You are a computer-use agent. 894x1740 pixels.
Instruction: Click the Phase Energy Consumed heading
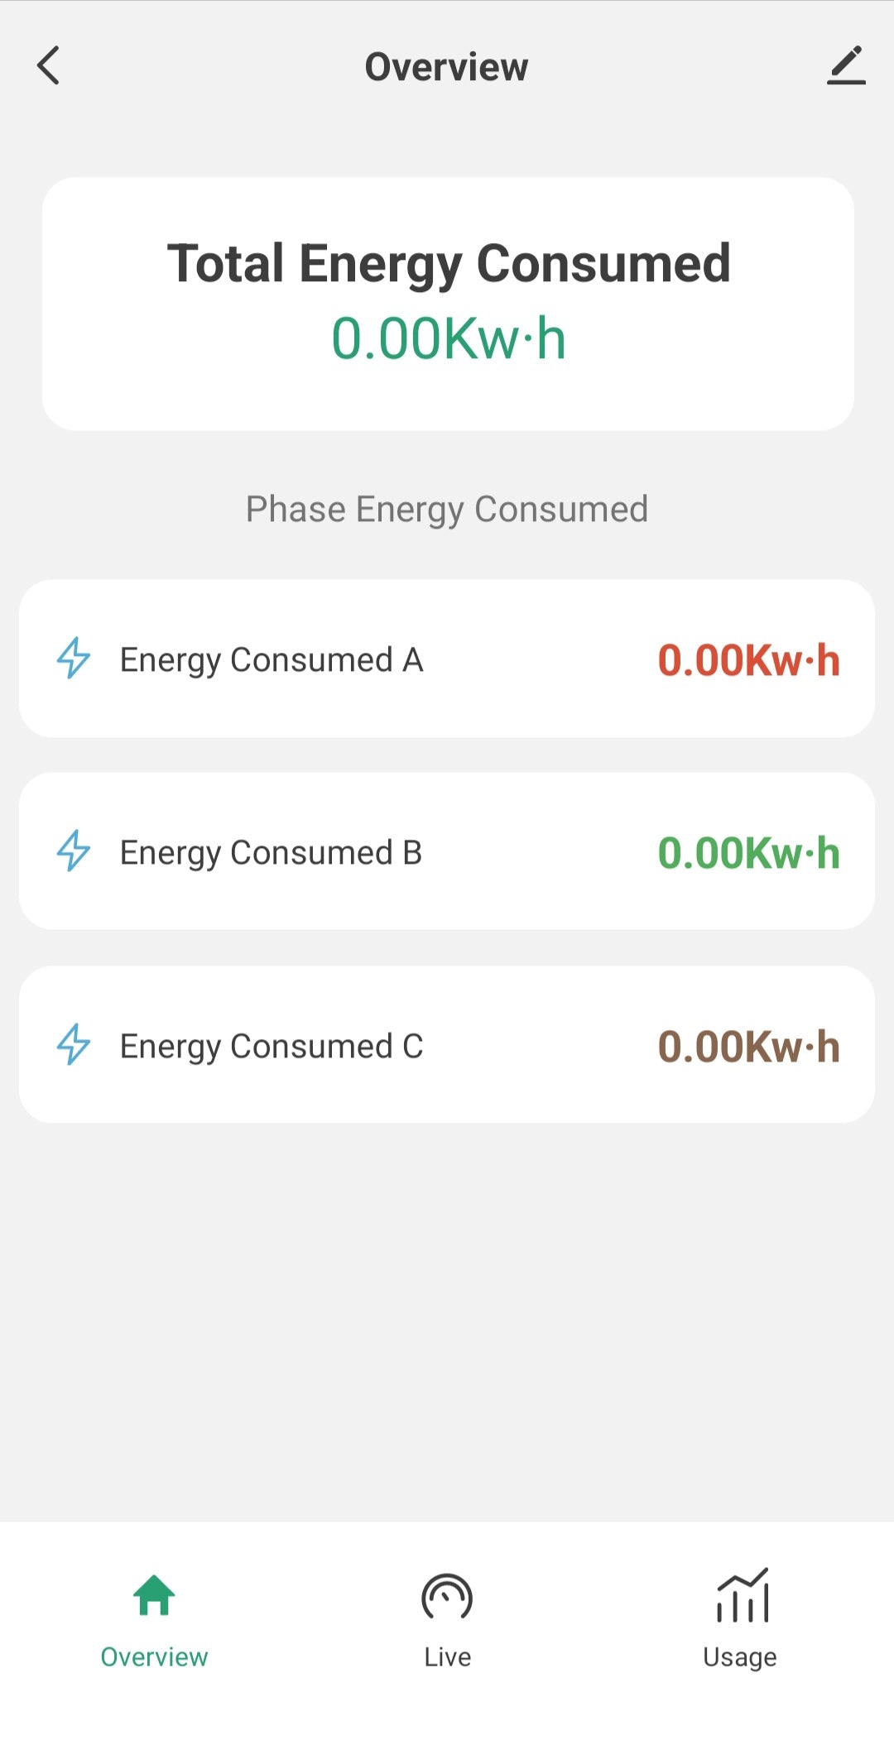click(x=447, y=510)
